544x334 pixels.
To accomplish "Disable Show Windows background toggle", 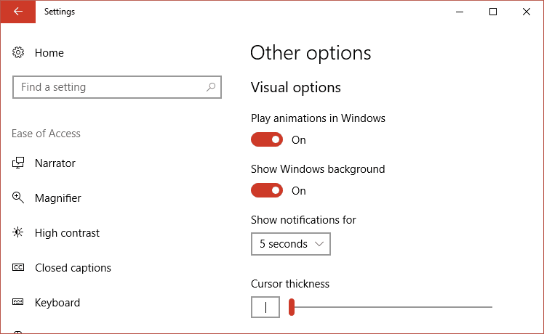I will pos(267,190).
